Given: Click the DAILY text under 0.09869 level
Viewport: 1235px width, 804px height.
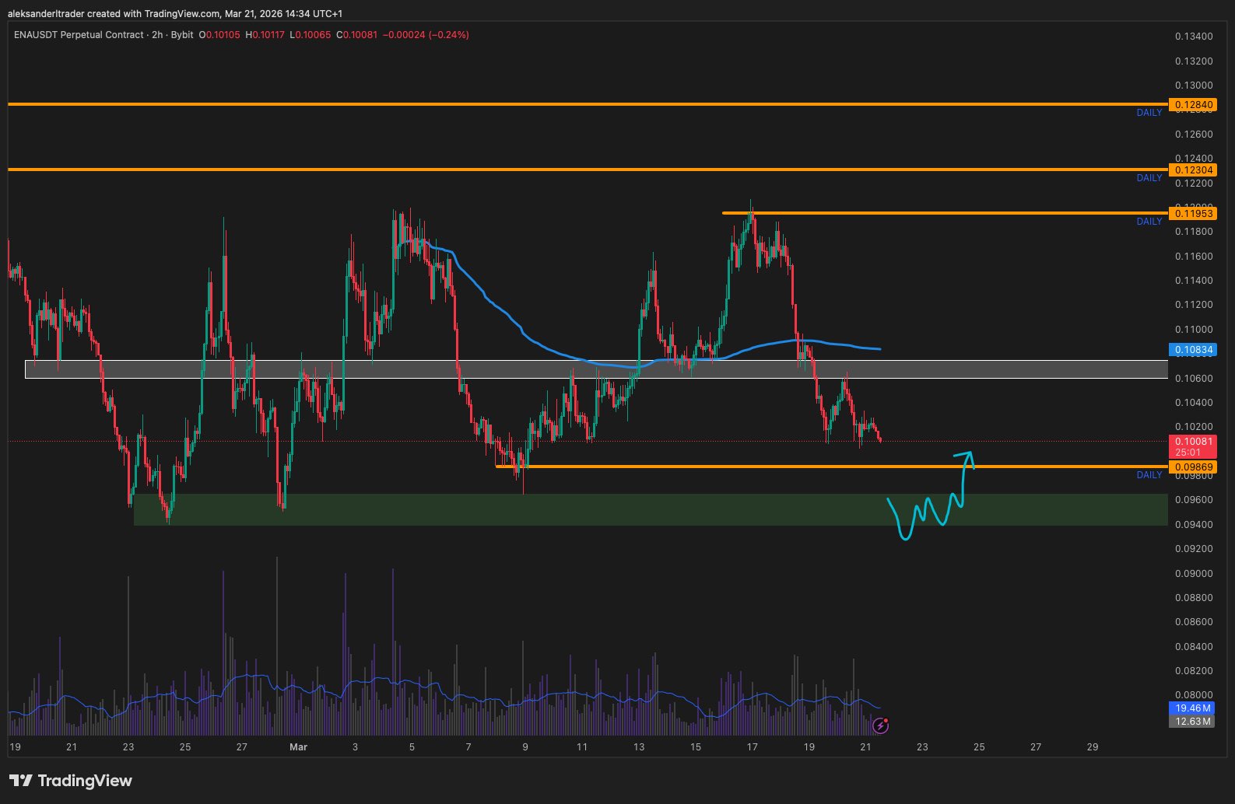Looking at the screenshot, I should pos(1149,475).
